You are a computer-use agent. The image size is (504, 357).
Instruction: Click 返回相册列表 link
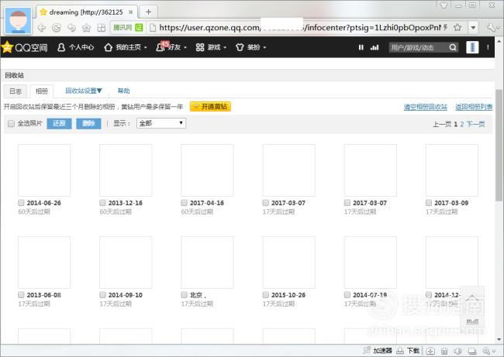pyautogui.click(x=474, y=107)
